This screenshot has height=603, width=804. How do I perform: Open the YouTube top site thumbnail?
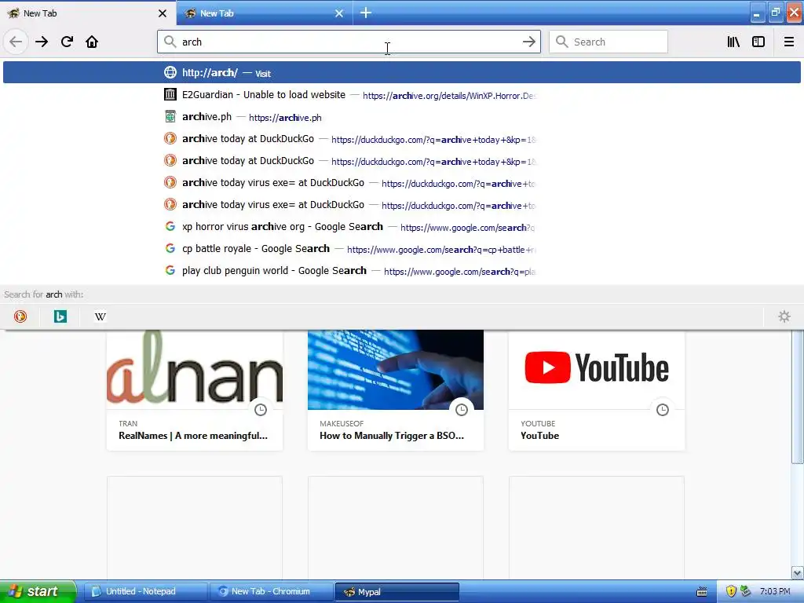coord(597,370)
